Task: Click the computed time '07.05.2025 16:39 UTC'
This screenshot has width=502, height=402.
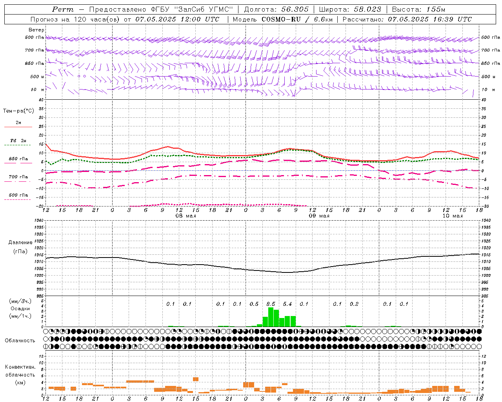Action: [x=430, y=19]
